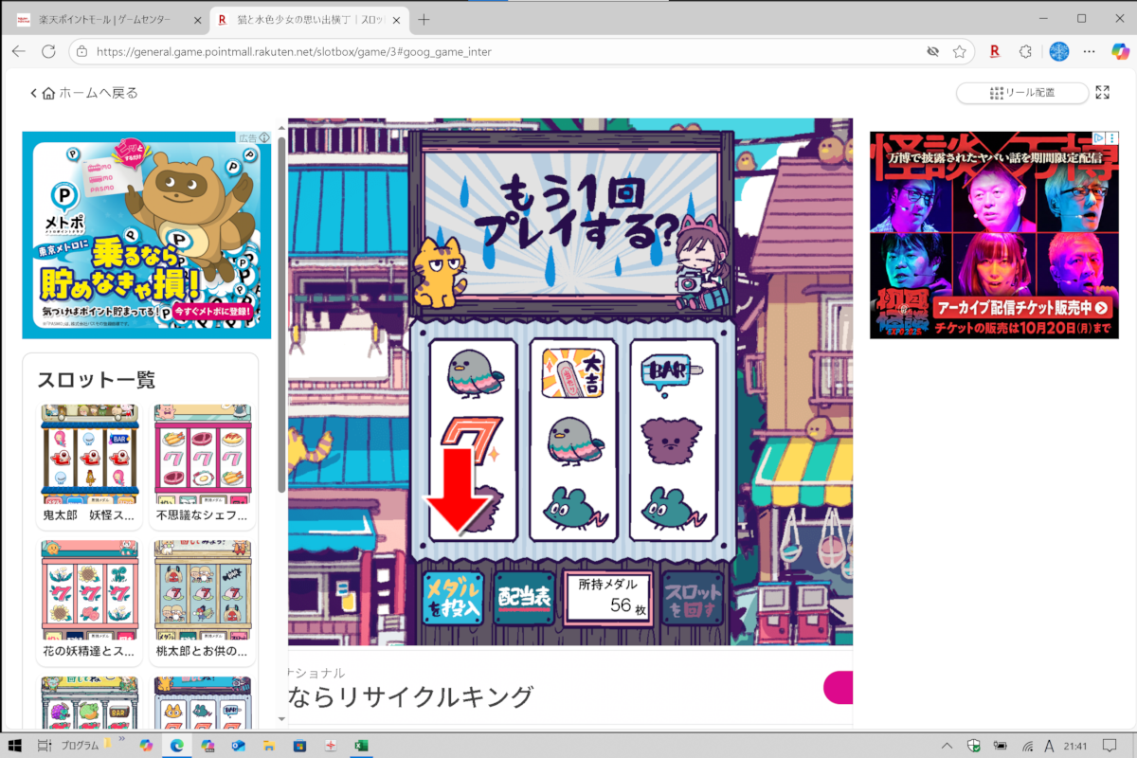Select the 不思議なシェフ slot thumbnail

coord(203,464)
